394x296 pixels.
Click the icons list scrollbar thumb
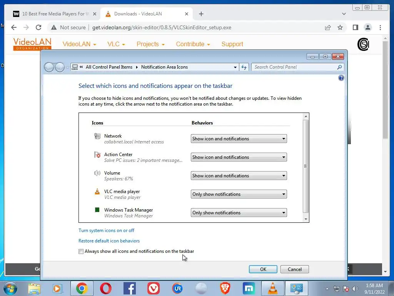[x=306, y=166]
